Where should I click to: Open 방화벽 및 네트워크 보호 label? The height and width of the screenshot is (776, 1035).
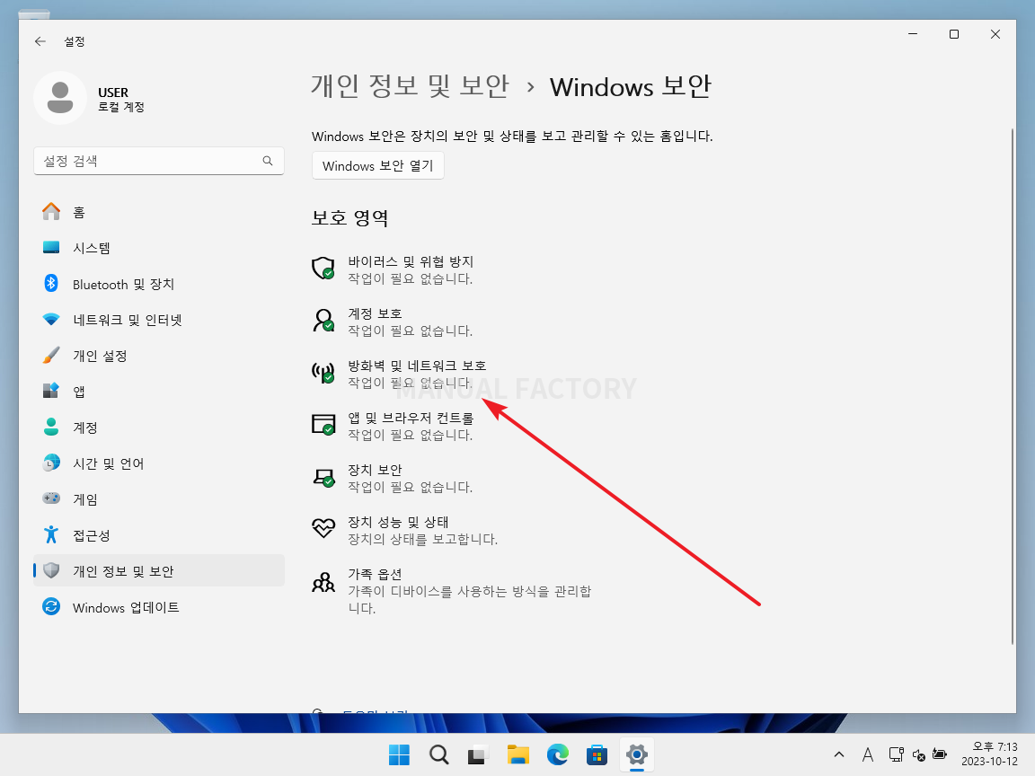point(417,366)
